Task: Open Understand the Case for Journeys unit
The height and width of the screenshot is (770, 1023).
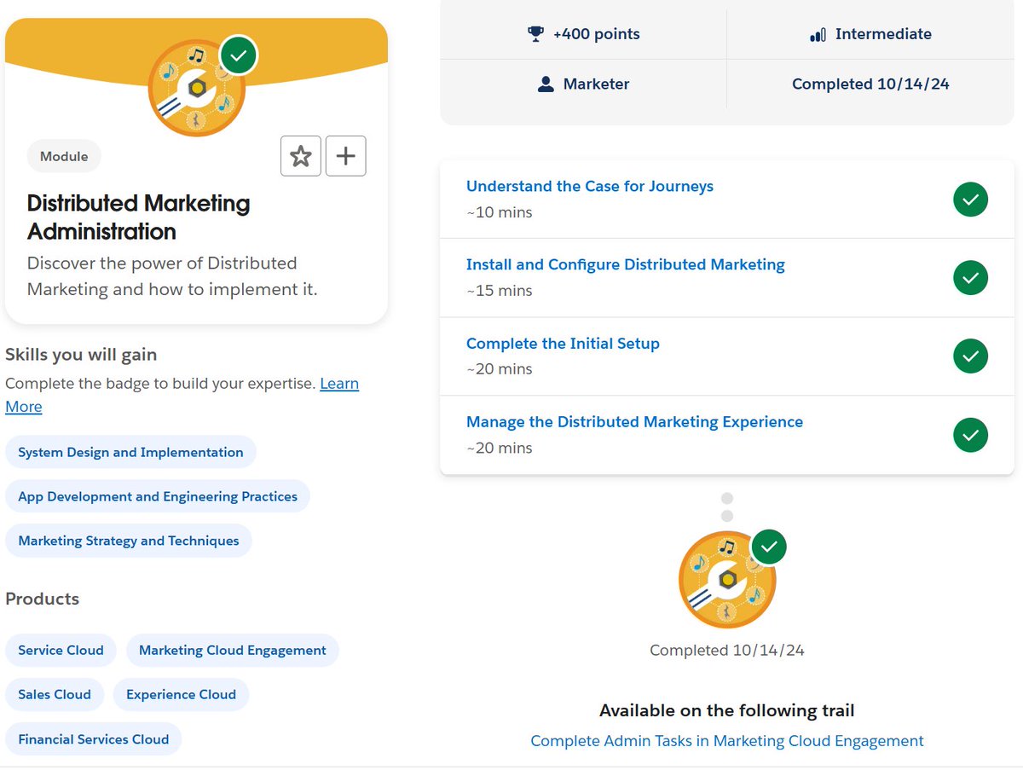Action: pyautogui.click(x=589, y=186)
